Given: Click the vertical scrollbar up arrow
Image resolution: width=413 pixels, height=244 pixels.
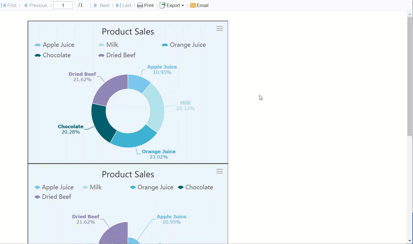Looking at the screenshot, I should point(410,14).
